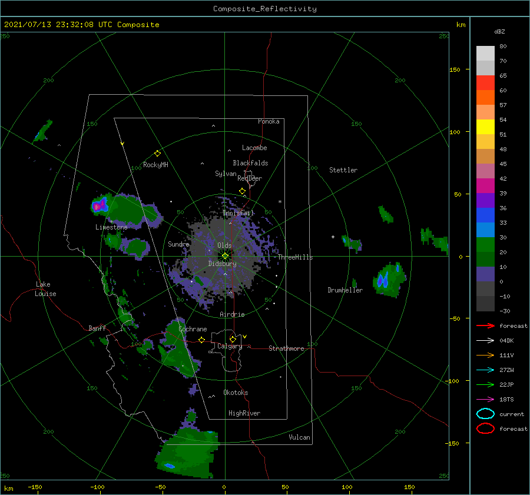530x495 pixels.
Task: Click the white 04DK arrow in legend
Action: [x=485, y=341]
